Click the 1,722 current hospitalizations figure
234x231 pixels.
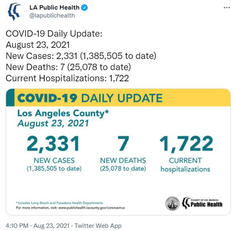186,144
